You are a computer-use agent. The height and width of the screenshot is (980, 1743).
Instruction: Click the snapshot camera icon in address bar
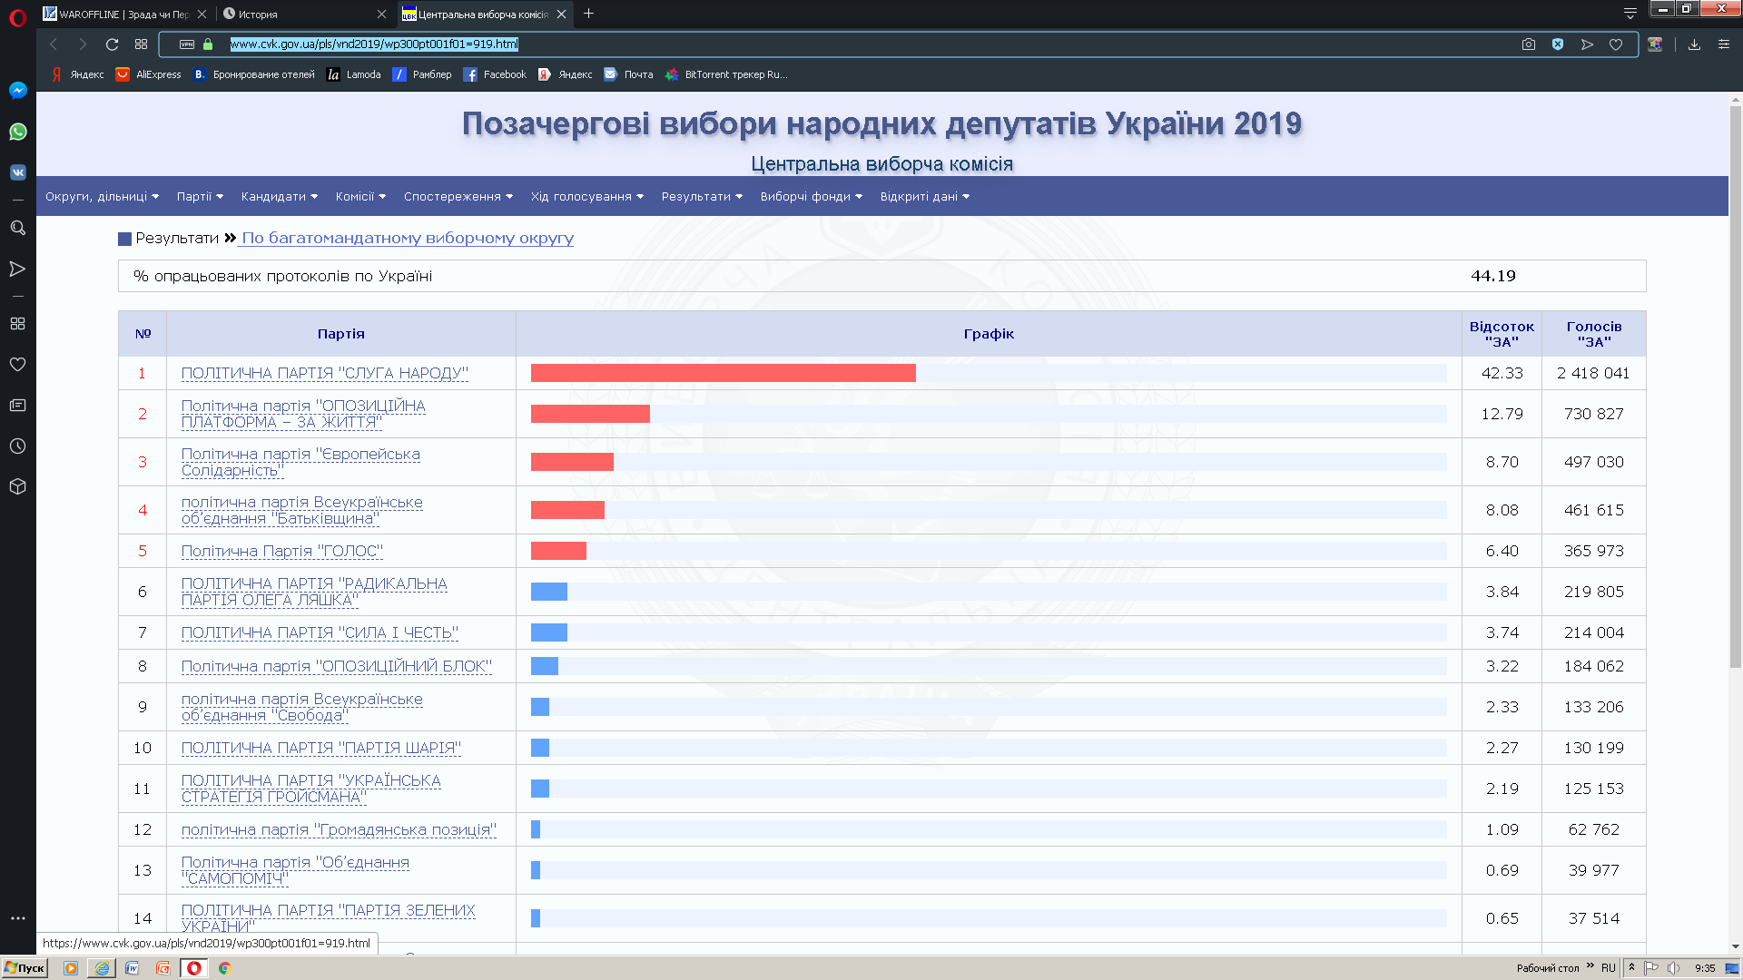pos(1529,44)
